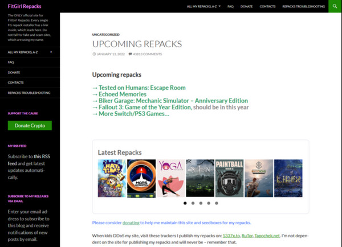This screenshot has width=342, height=247.
Task: Open Repacks Troubleshooting in the top navigation
Action: coord(303,6)
